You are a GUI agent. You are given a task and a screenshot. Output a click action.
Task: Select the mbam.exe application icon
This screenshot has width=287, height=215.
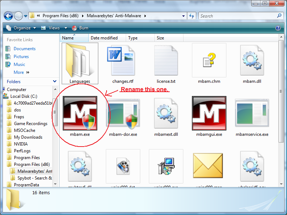click(x=80, y=113)
